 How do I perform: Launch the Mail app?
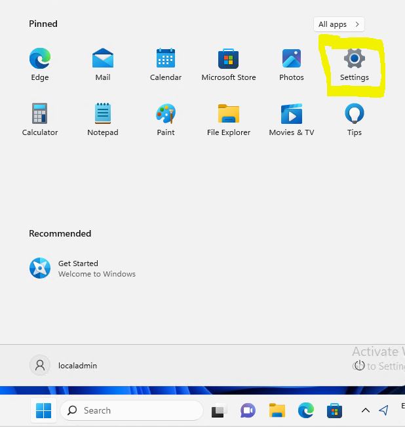coord(103,64)
